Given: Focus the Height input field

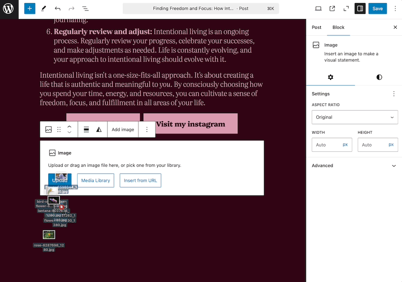Looking at the screenshot, I should (373, 145).
